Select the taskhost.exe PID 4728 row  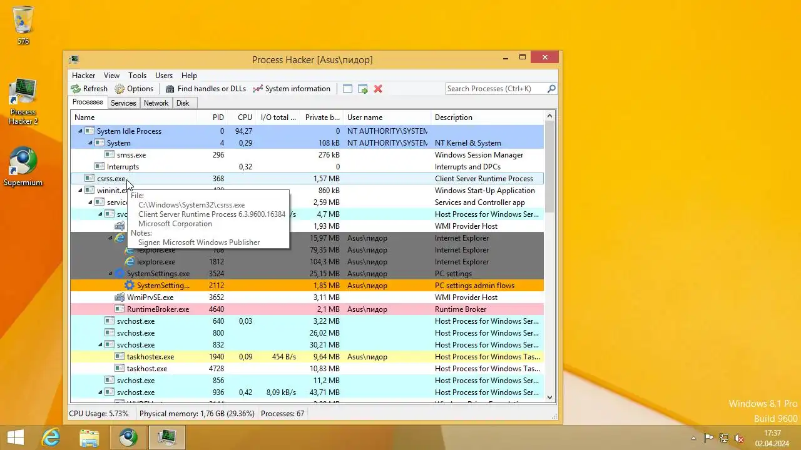coord(307,369)
